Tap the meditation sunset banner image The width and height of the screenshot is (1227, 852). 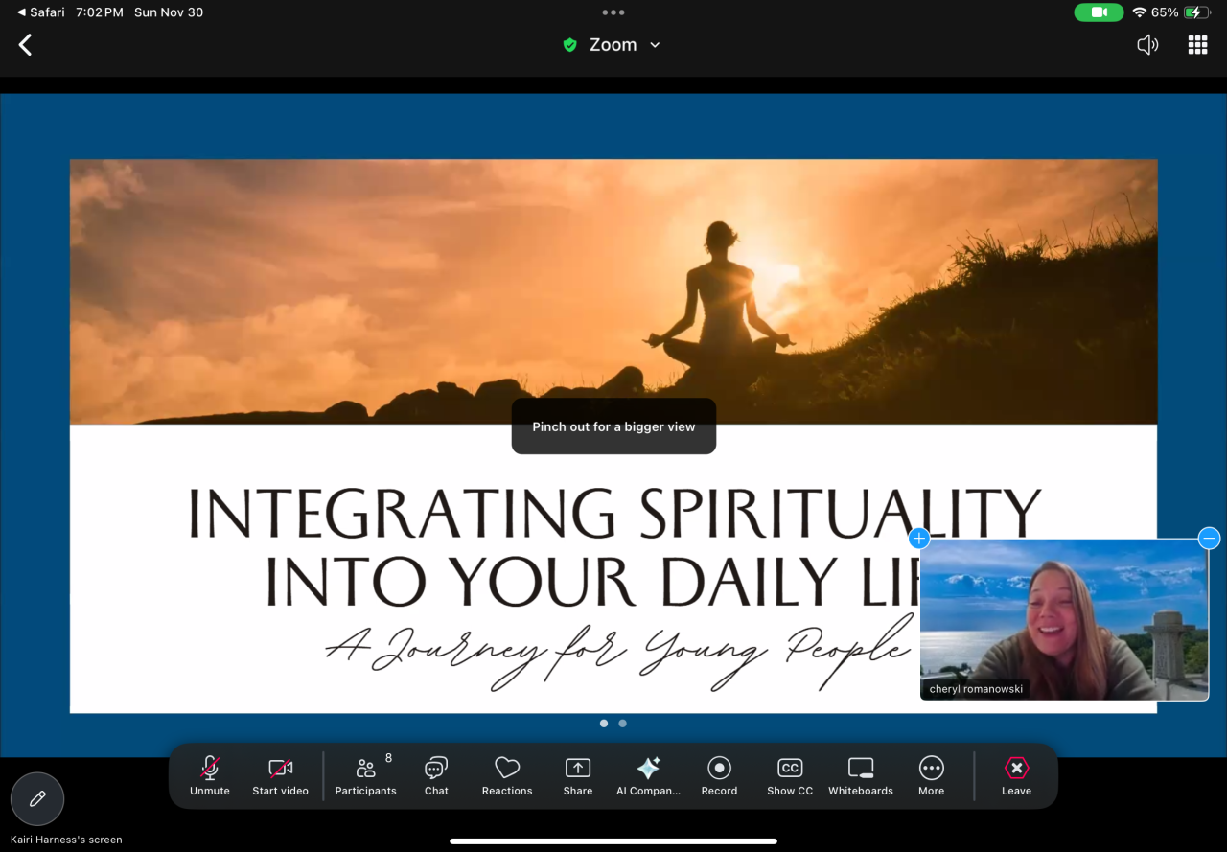613,291
